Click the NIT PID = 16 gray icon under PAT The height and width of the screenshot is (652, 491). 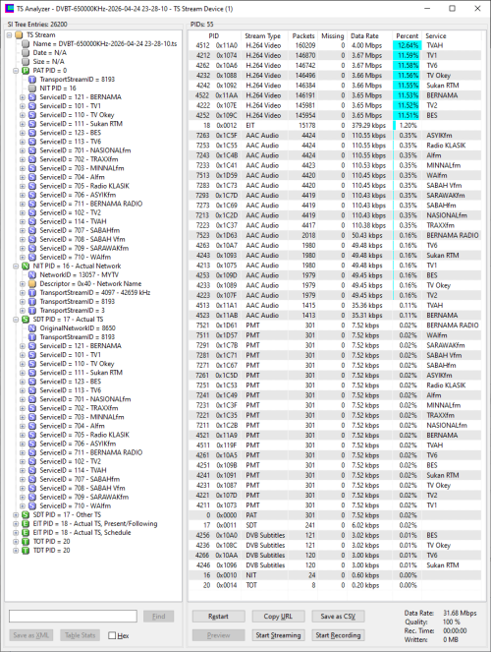click(x=32, y=89)
